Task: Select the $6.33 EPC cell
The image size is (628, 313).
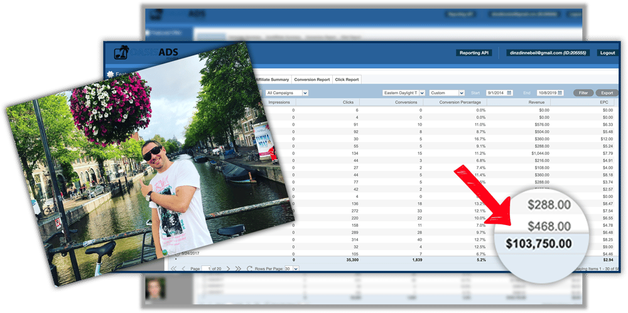Action: [x=607, y=124]
